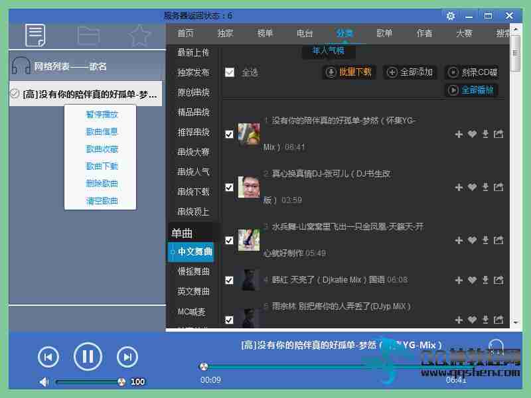531x398 pixels.
Task: Share song 真心换真情DJ from its row icon
Action: (x=498, y=187)
